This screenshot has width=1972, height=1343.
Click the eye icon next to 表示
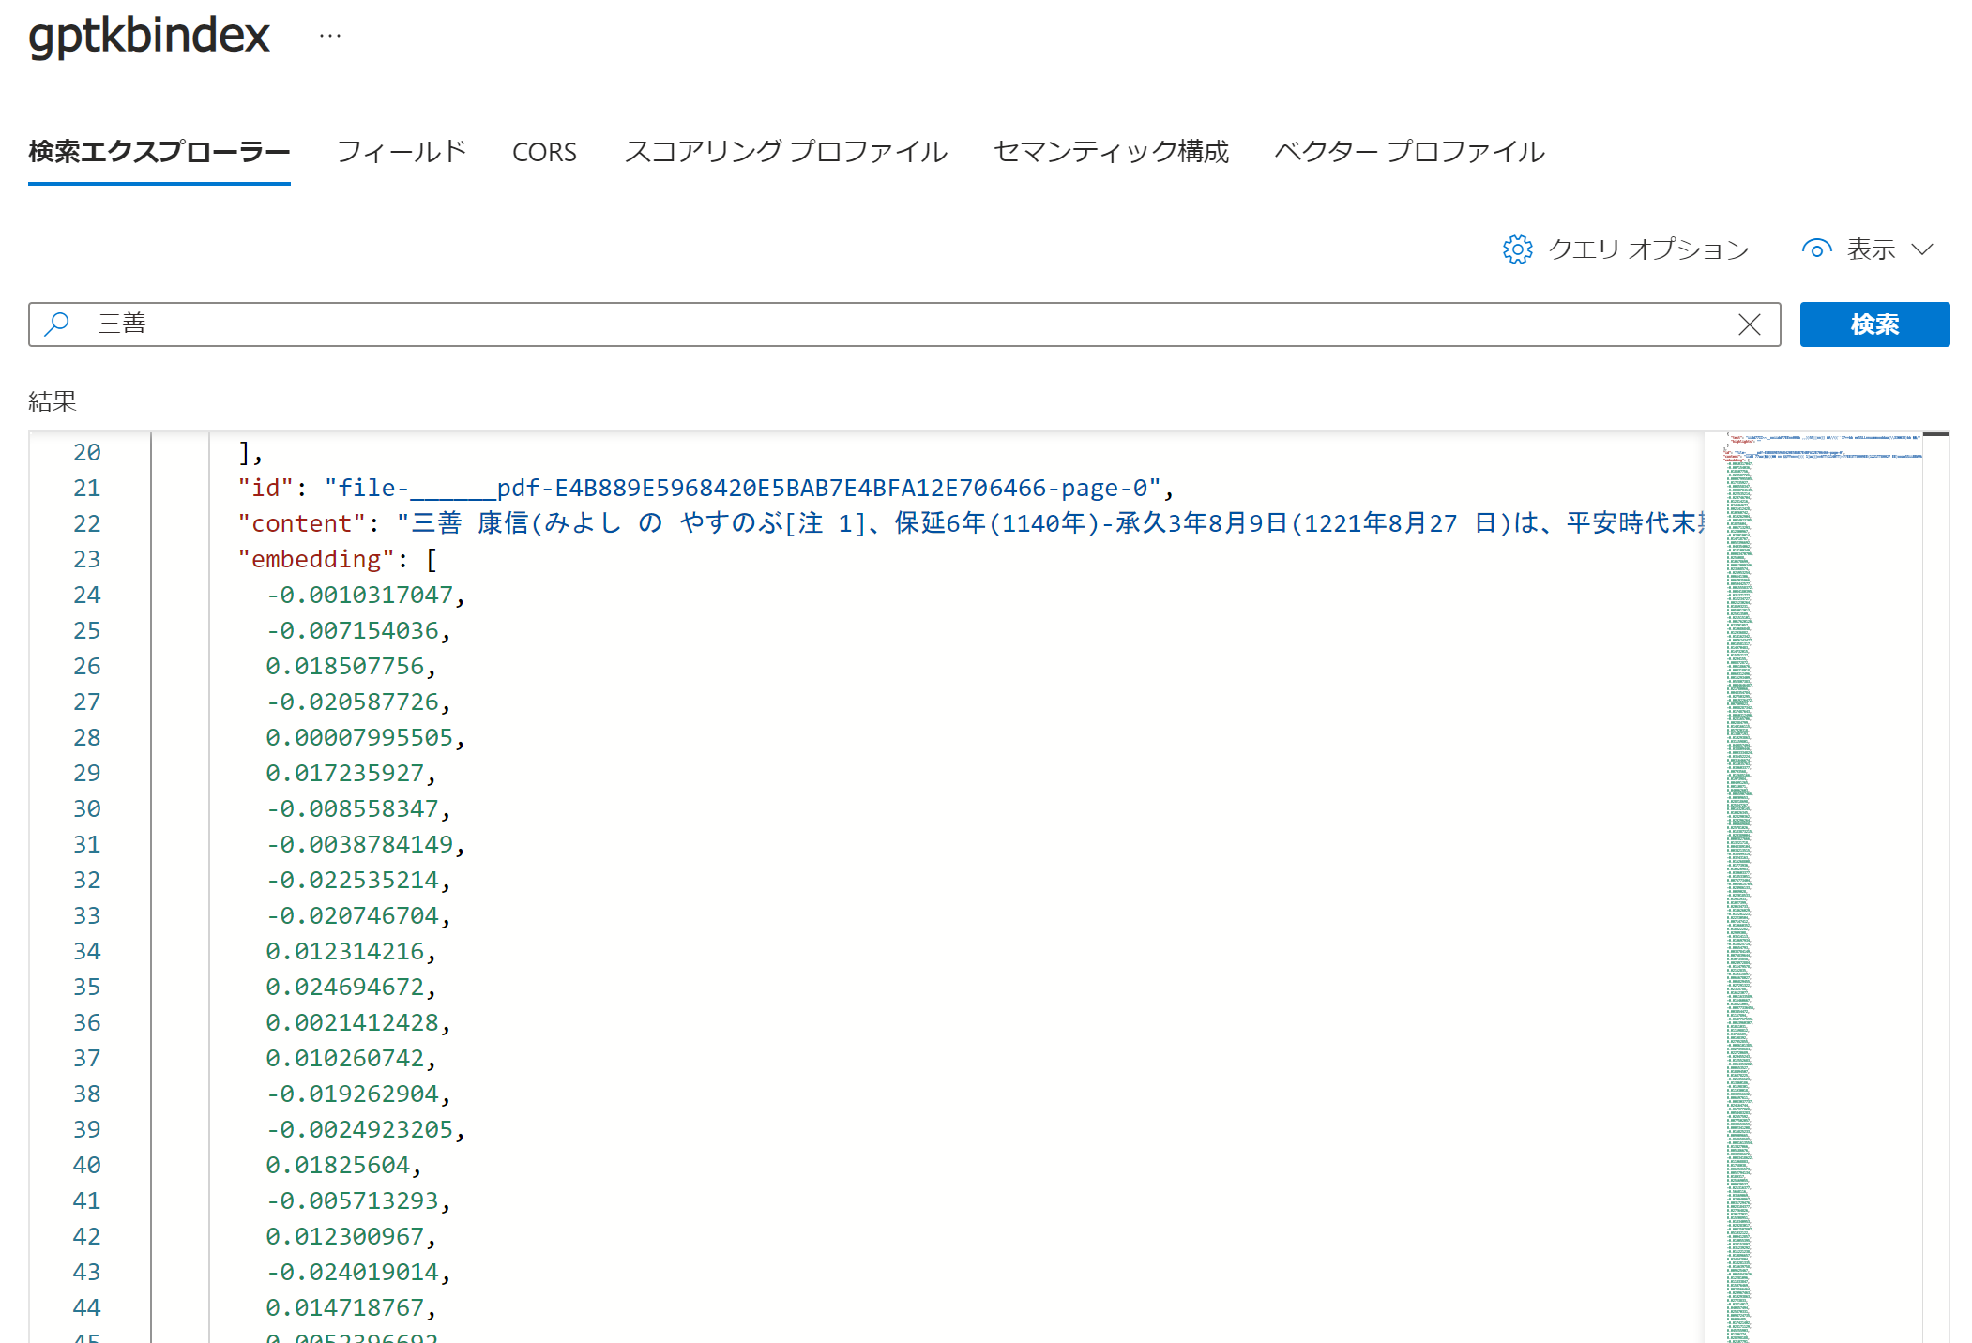(1816, 249)
